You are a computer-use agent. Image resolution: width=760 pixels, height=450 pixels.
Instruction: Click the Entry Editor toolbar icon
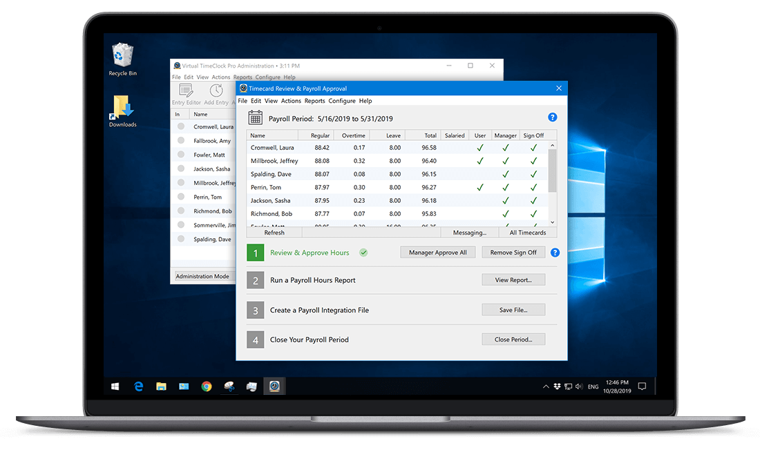186,90
